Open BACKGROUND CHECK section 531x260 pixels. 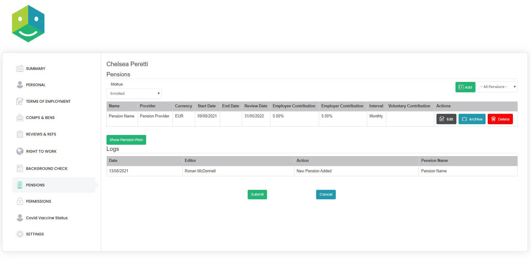pos(47,169)
